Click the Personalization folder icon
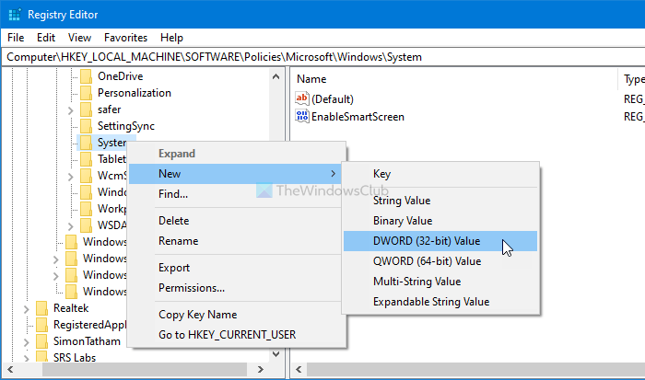This screenshot has width=645, height=380. [86, 93]
